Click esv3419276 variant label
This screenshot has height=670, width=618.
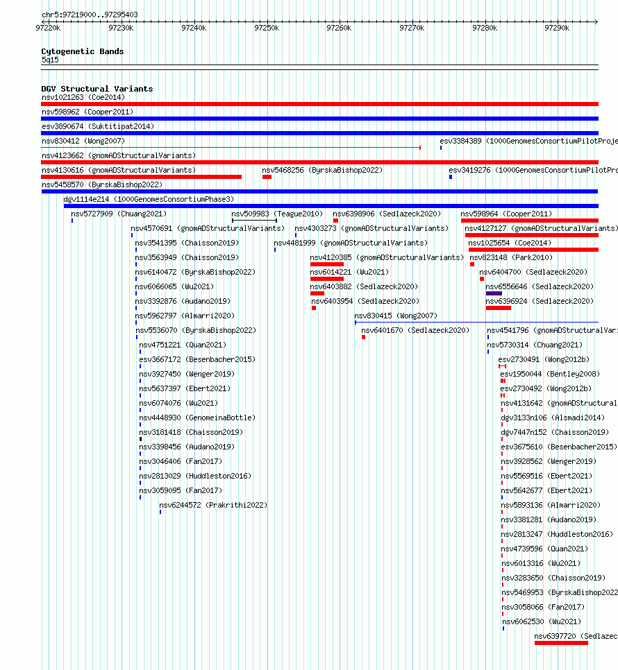[x=533, y=170]
